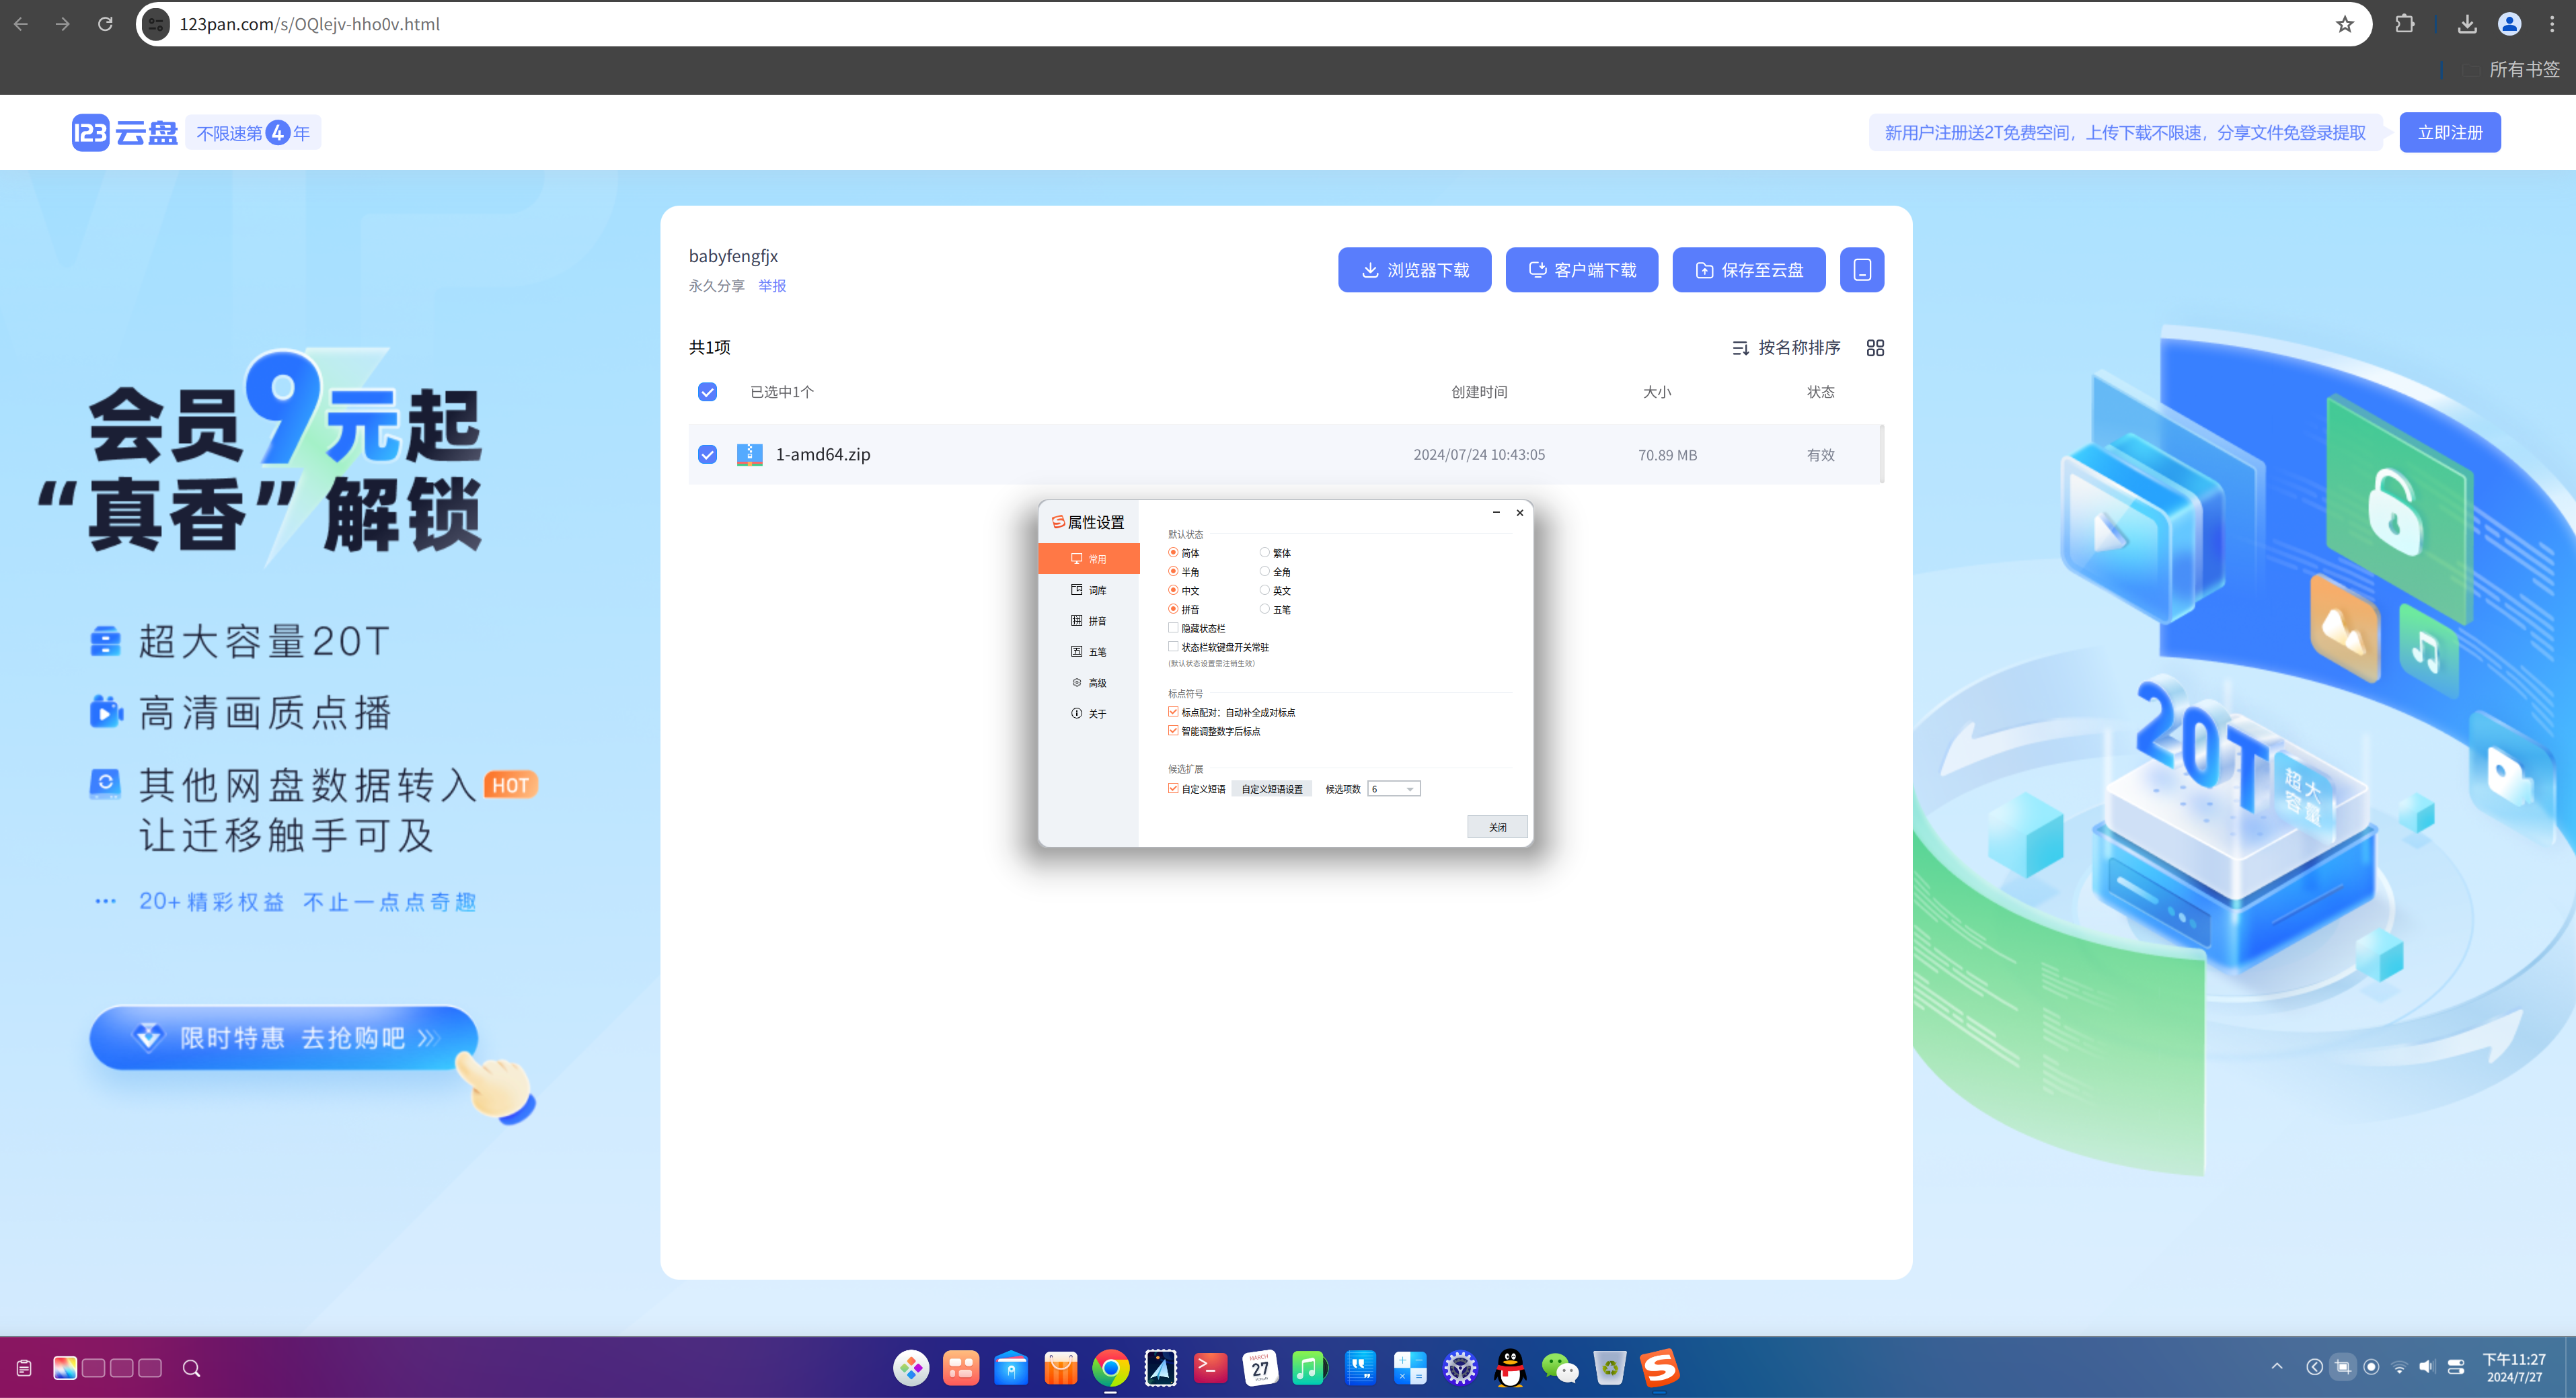Viewport: 2576px width, 1398px height.
Task: Uncheck the 自定义短语 checkbox
Action: point(1173,788)
